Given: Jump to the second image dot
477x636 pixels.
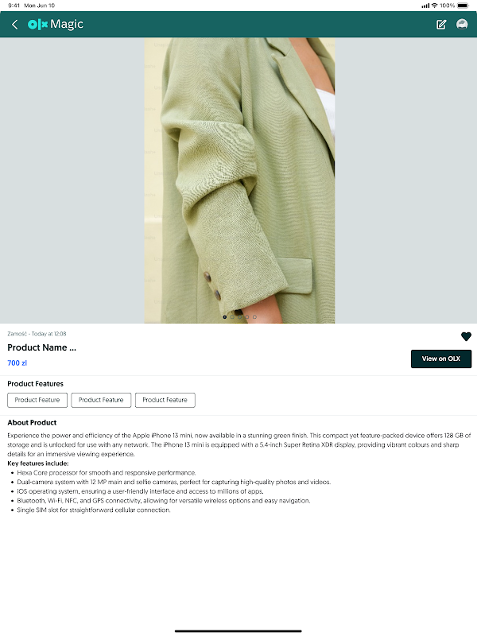Looking at the screenshot, I should 232,316.
